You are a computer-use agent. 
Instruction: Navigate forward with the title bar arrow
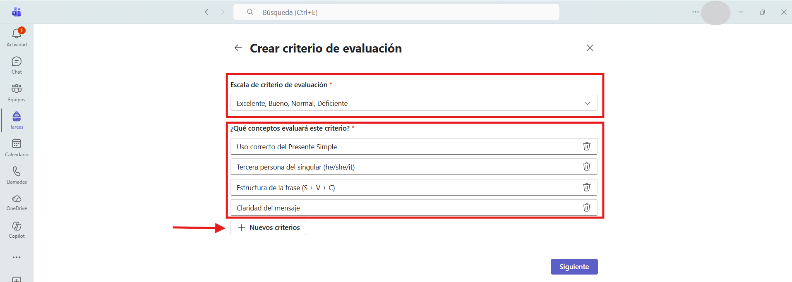coord(223,12)
